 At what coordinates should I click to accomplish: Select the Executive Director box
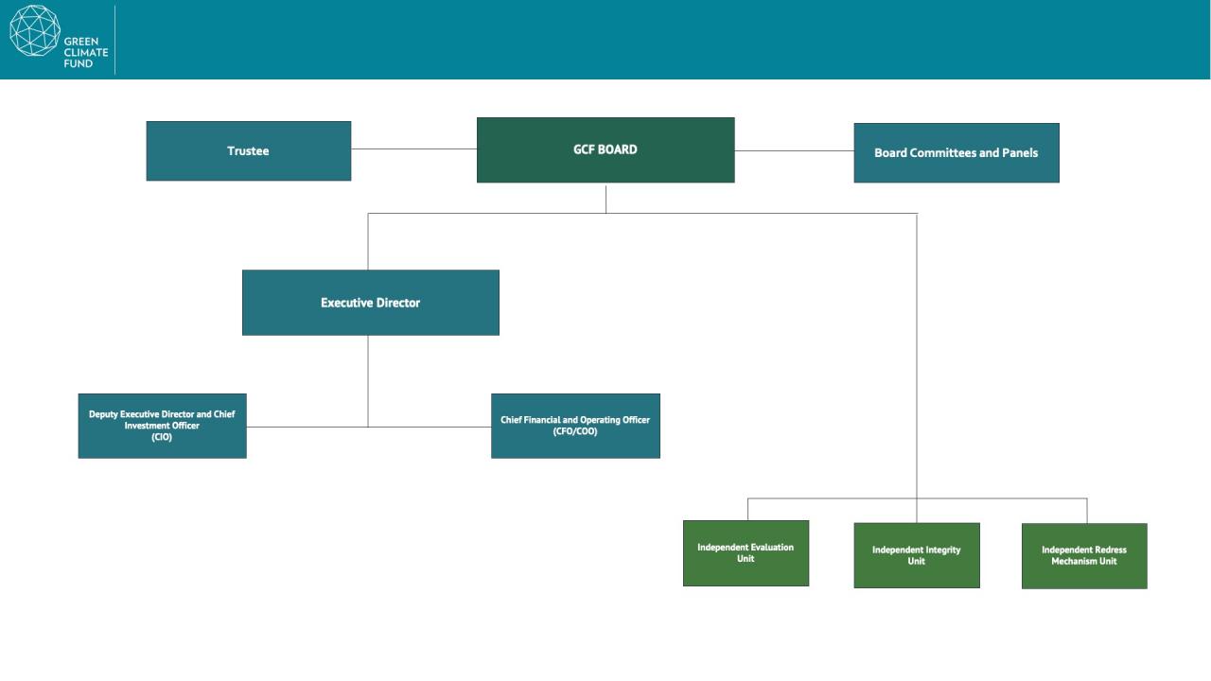(370, 303)
